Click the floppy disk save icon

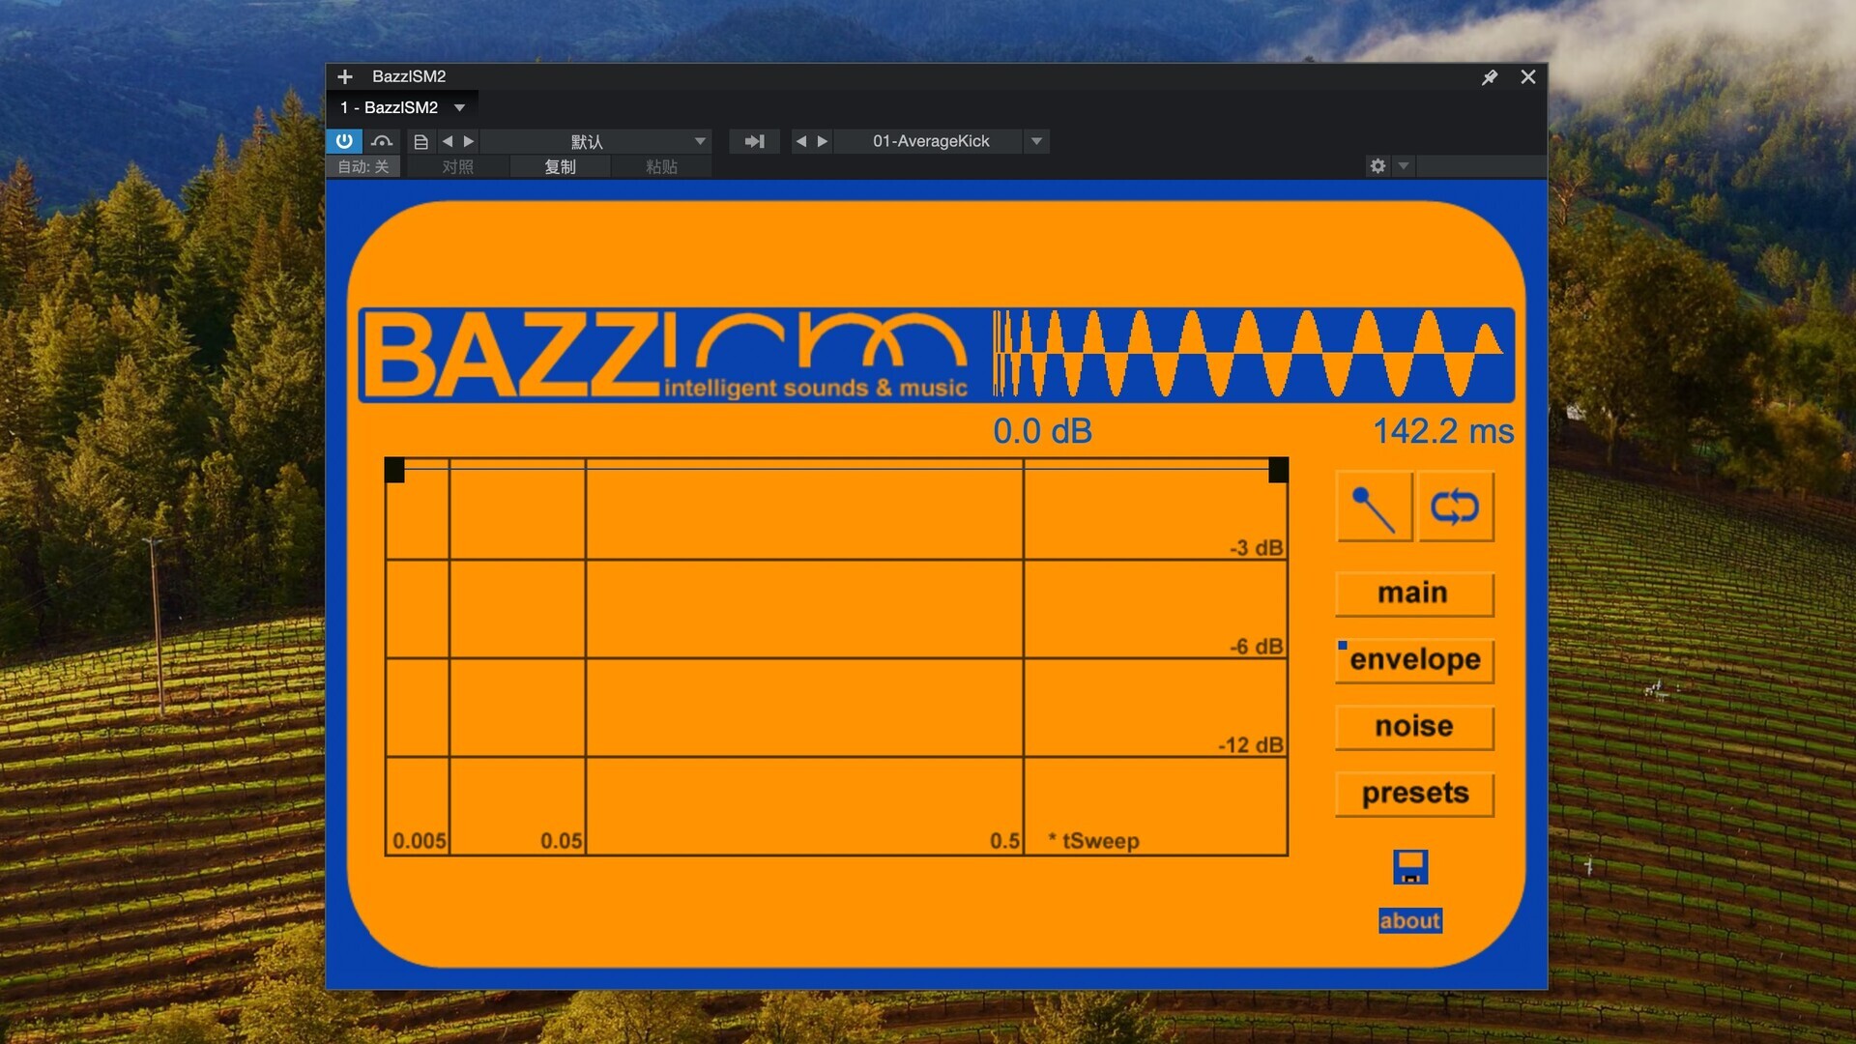1410,867
